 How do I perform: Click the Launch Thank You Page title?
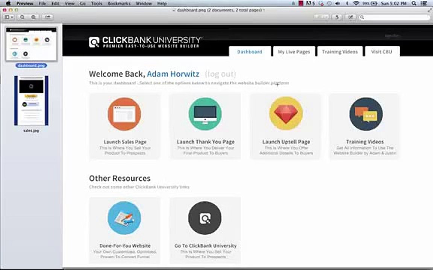[206, 142]
